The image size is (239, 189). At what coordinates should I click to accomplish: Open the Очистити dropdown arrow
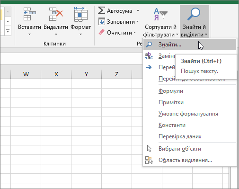pyautogui.click(x=134, y=33)
